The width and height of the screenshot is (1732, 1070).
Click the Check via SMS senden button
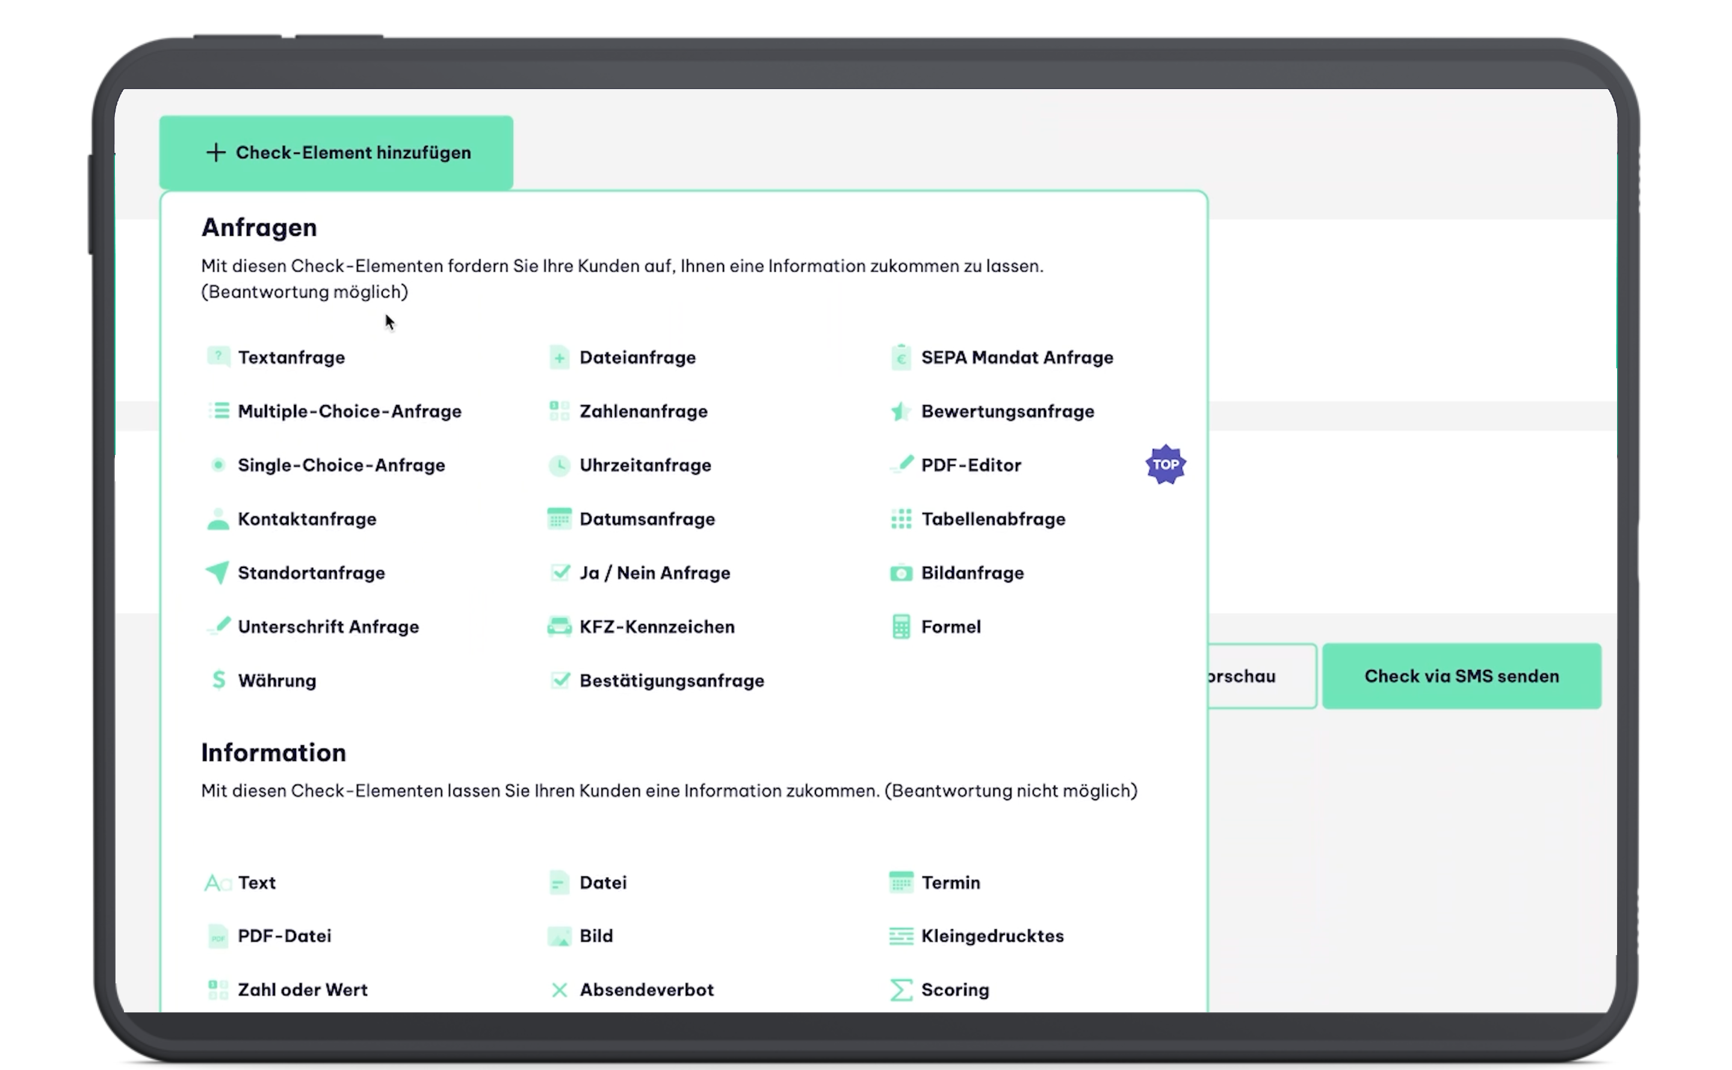1461,676
